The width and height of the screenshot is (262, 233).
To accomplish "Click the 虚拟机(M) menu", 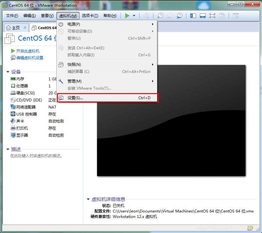I will coord(68,16).
